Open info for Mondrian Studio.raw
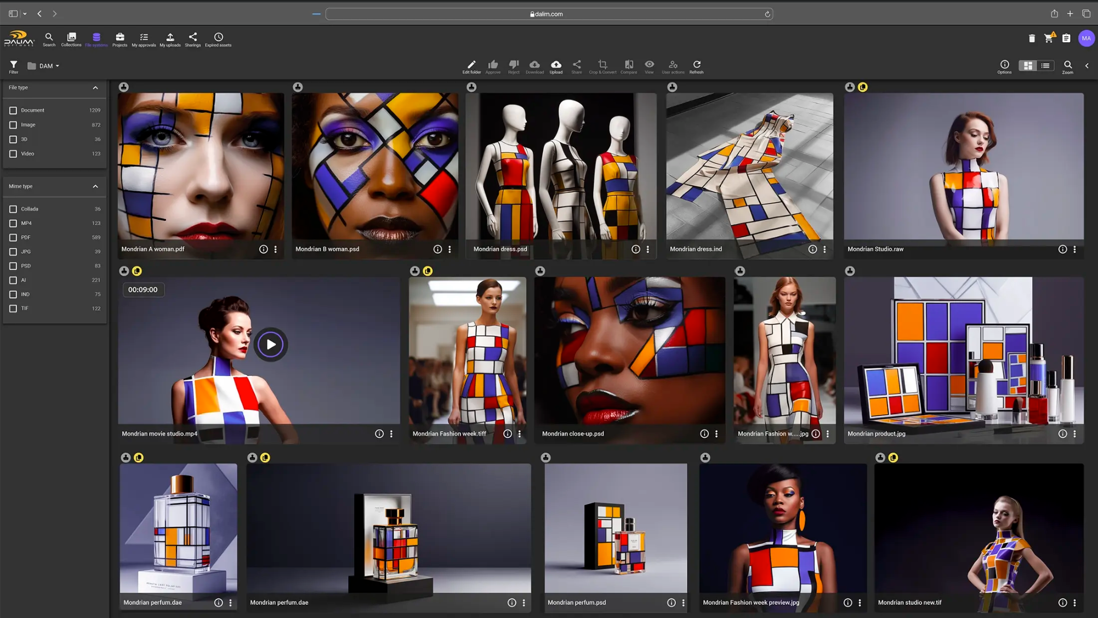Image resolution: width=1098 pixels, height=618 pixels. pos(1062,249)
